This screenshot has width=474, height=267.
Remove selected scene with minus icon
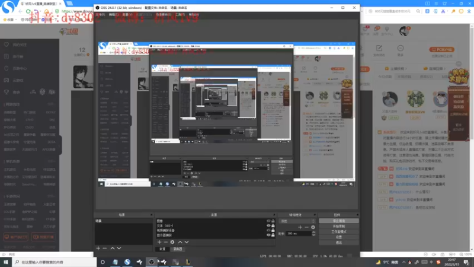point(105,248)
